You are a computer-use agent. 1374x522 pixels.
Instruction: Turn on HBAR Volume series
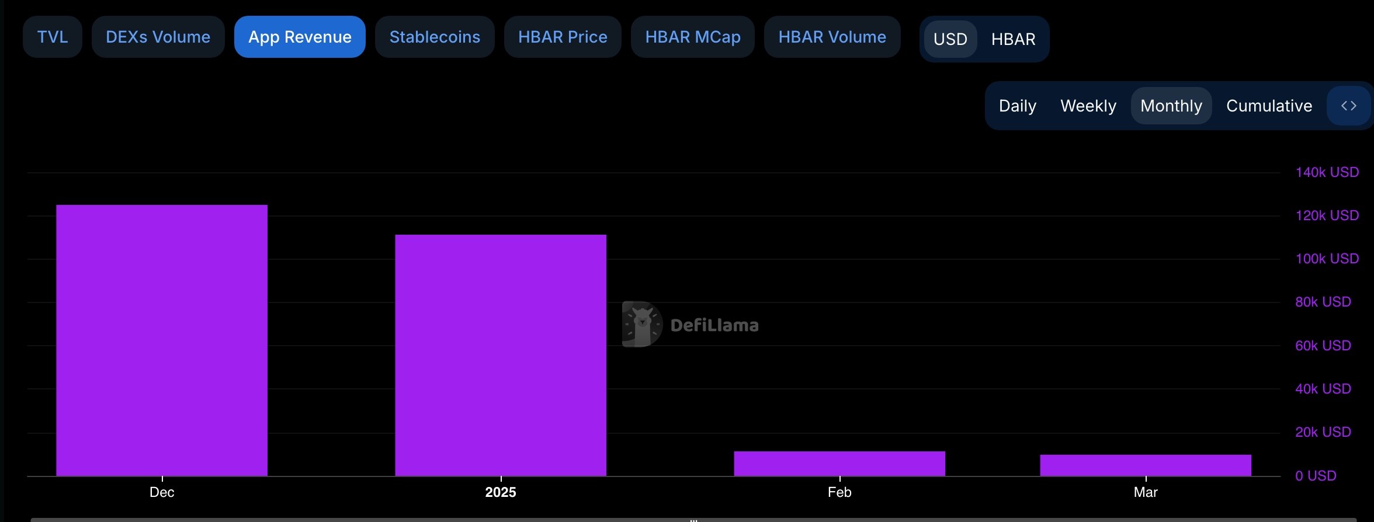832,37
